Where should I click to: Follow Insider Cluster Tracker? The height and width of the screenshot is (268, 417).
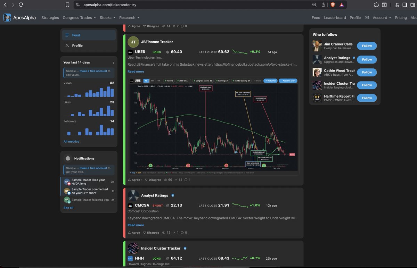tap(367, 85)
